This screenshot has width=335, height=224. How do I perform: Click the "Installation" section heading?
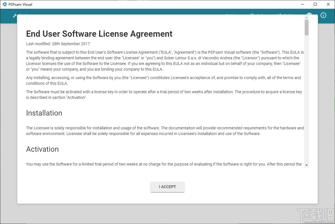[x=44, y=113]
